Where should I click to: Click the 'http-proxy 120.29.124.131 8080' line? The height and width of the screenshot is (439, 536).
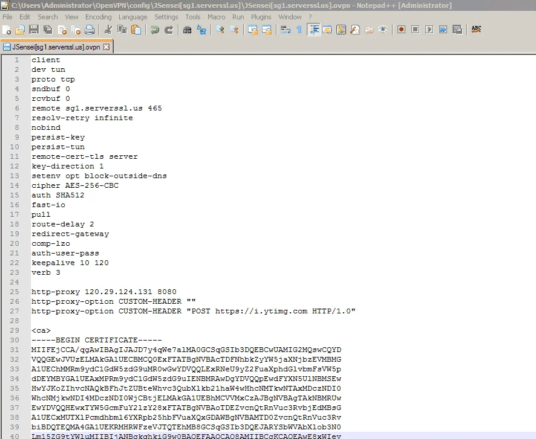(104, 292)
